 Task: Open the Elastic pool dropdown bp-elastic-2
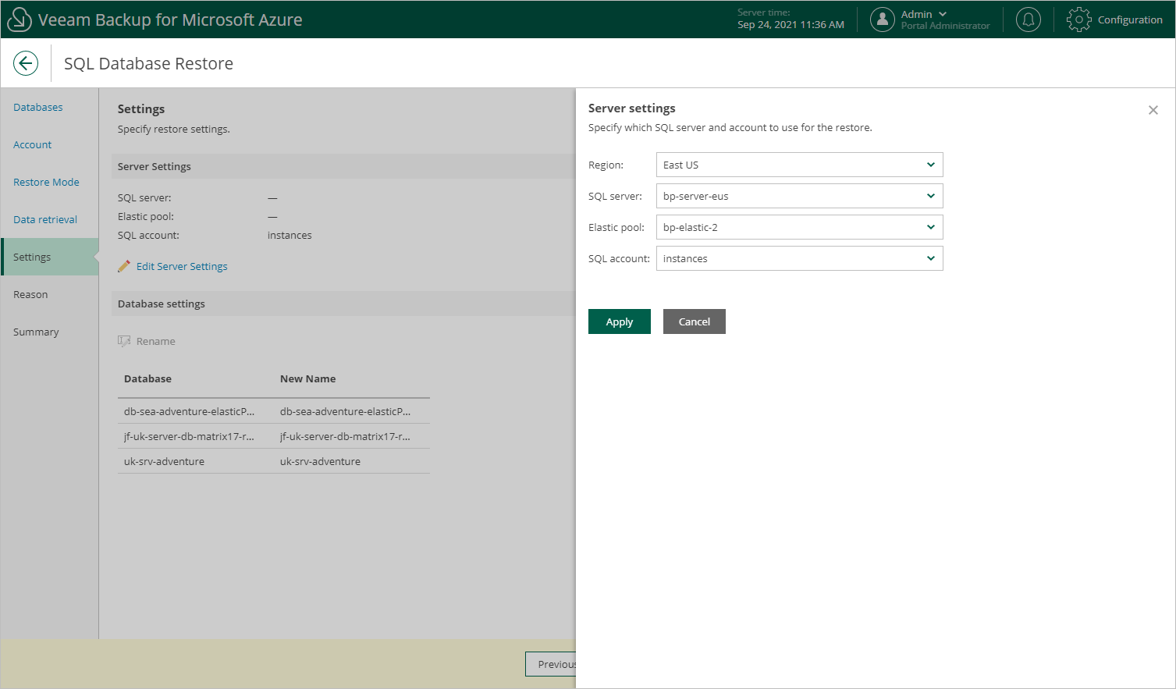tap(799, 227)
